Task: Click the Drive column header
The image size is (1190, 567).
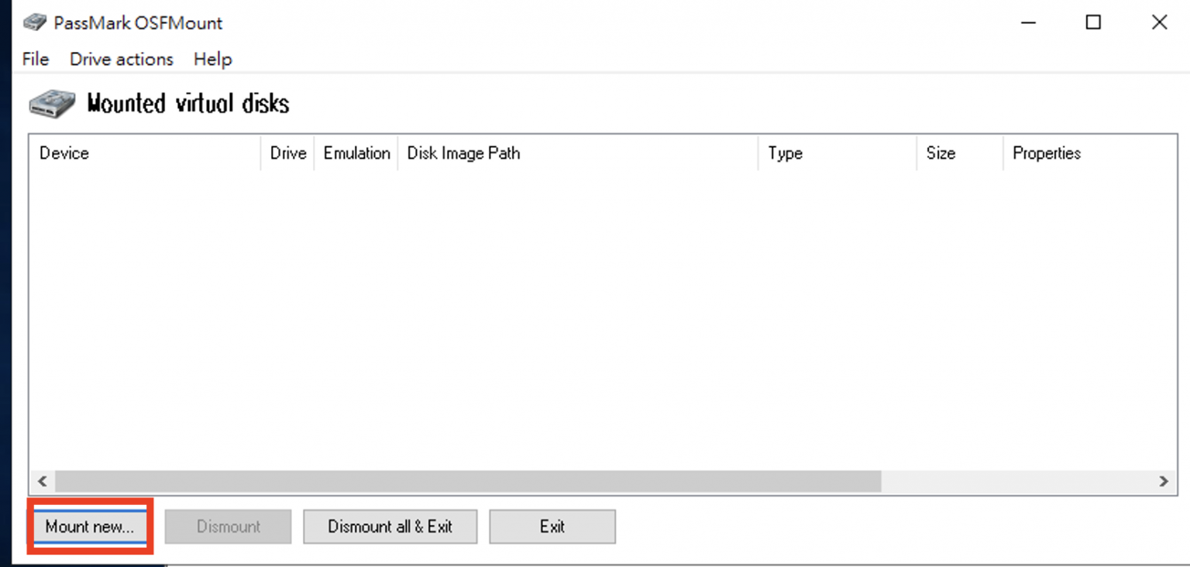Action: click(287, 153)
